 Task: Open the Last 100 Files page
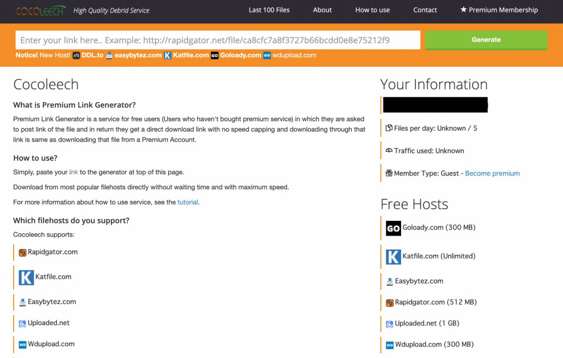pyautogui.click(x=269, y=10)
